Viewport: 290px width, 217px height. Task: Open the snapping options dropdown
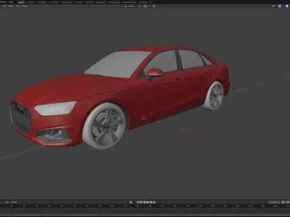point(149,6)
